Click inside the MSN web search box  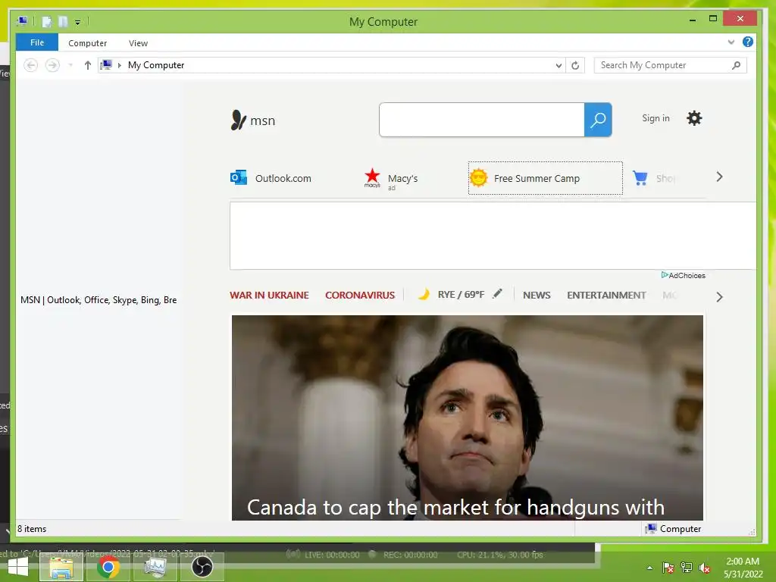[481, 120]
